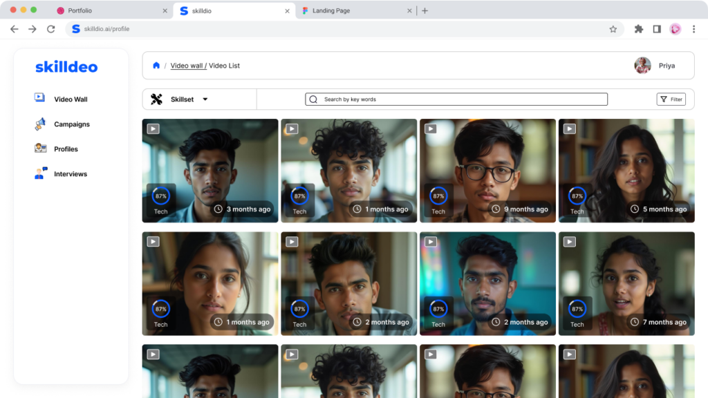
Task: Open the browser three-dot menu
Action: 694,29
